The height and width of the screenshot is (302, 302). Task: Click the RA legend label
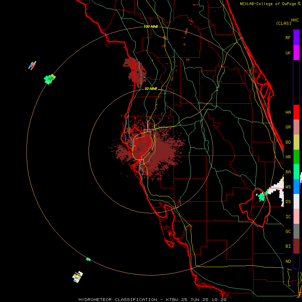(288, 172)
